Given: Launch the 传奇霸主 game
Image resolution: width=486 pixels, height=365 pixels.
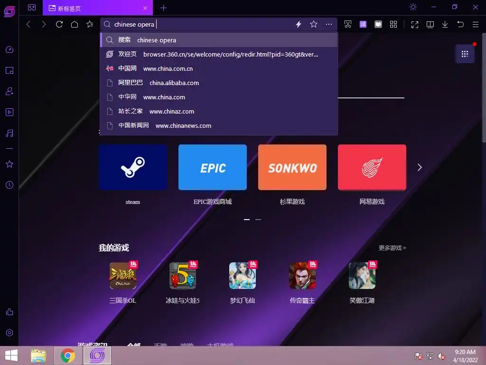Looking at the screenshot, I should 302,276.
